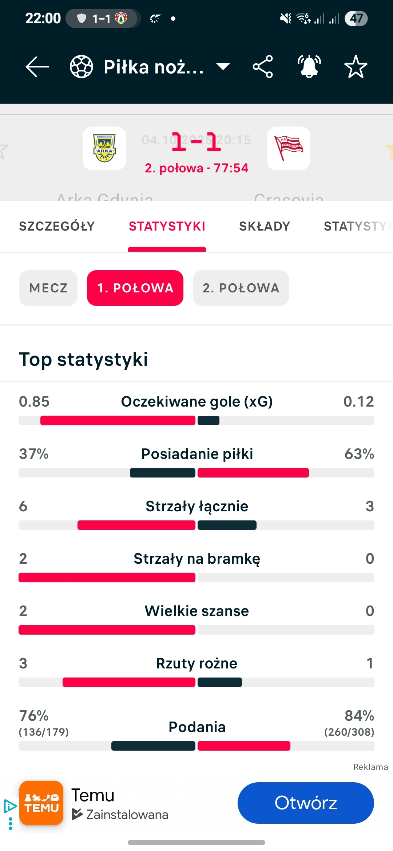Toggle match notifications bell
This screenshot has height=851, width=393.
click(x=309, y=67)
